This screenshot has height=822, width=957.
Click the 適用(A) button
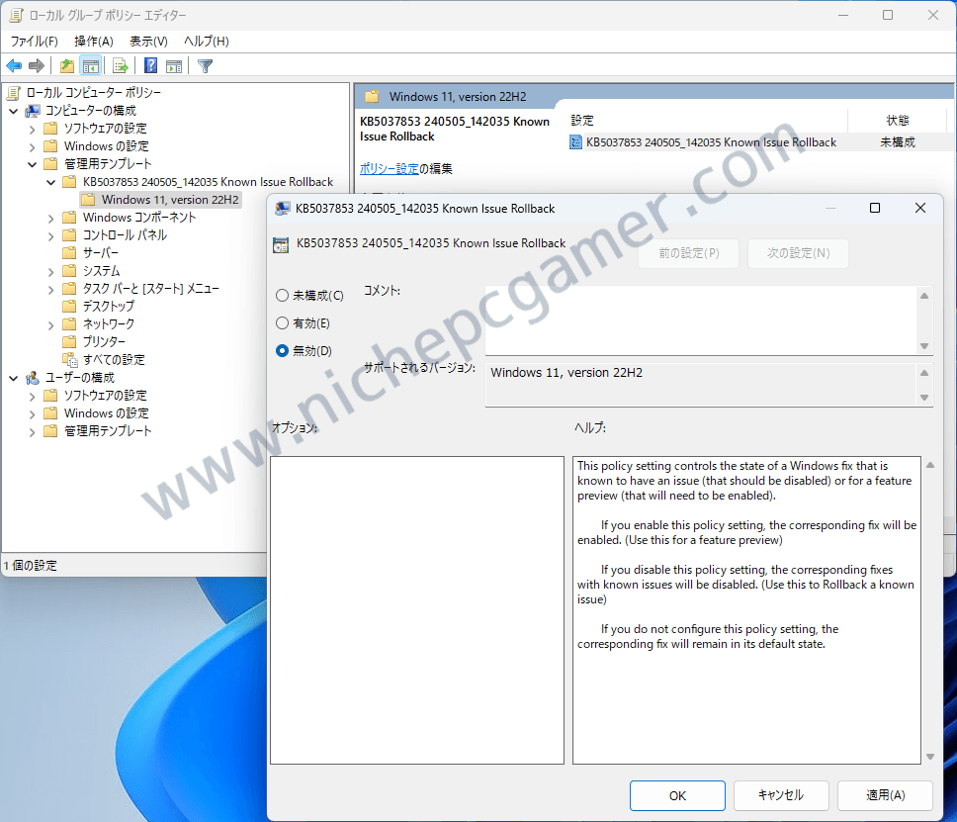point(885,795)
